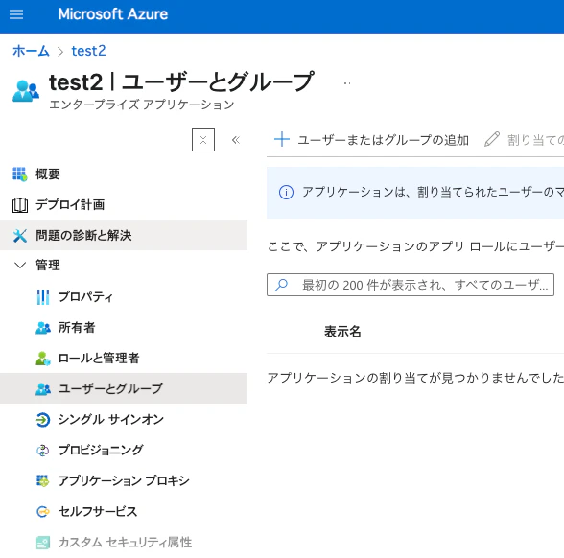This screenshot has width=564, height=558.
Task: Click the 概要 grid icon
Action: (x=20, y=174)
